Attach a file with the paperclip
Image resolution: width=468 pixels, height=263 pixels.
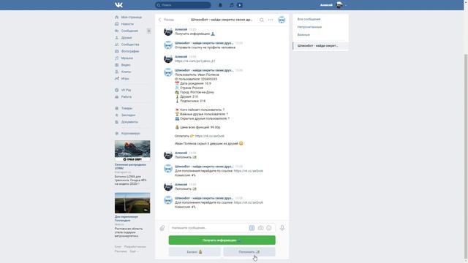point(162,228)
